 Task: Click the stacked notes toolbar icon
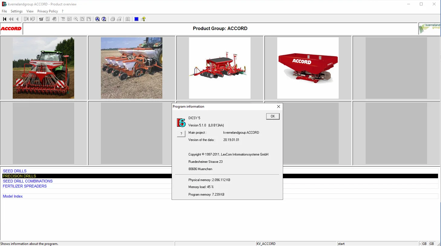54,19
